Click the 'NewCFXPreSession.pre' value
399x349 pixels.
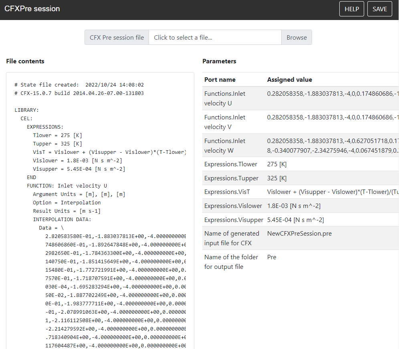[x=299, y=234]
